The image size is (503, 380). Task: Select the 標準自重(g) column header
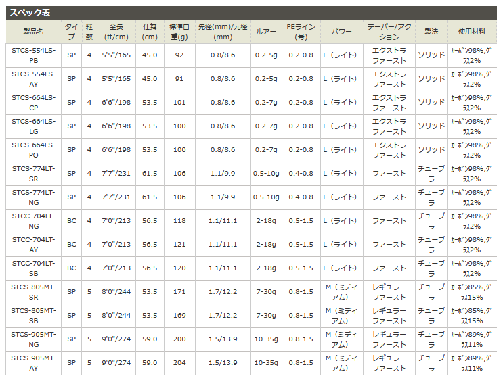point(179,32)
